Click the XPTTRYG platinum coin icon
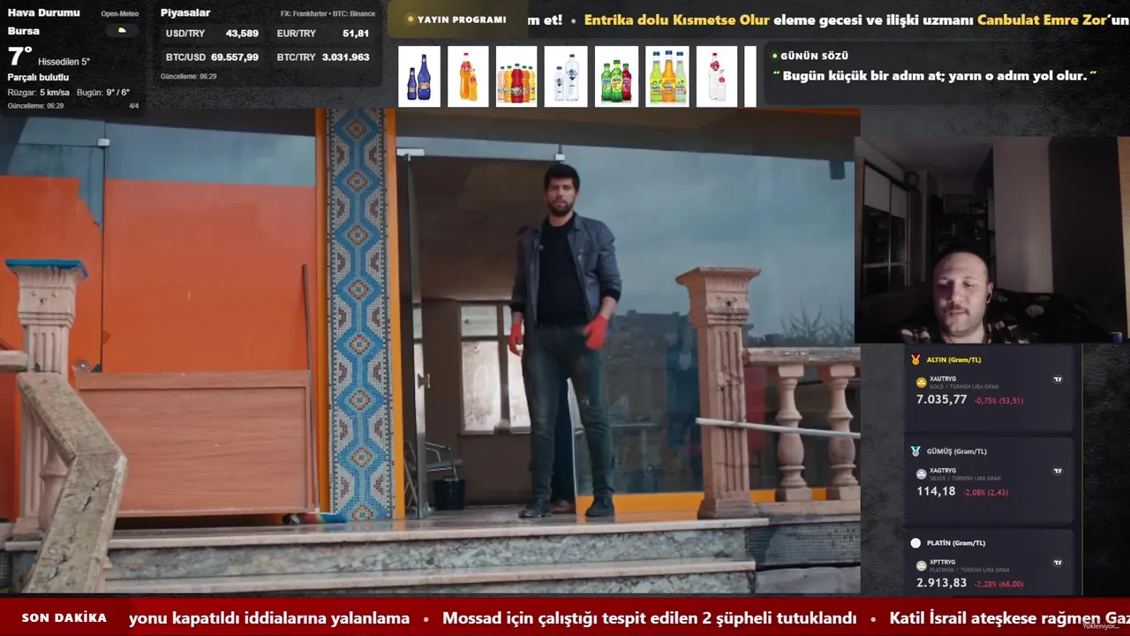Screen dimensions: 1130x636 (921, 565)
